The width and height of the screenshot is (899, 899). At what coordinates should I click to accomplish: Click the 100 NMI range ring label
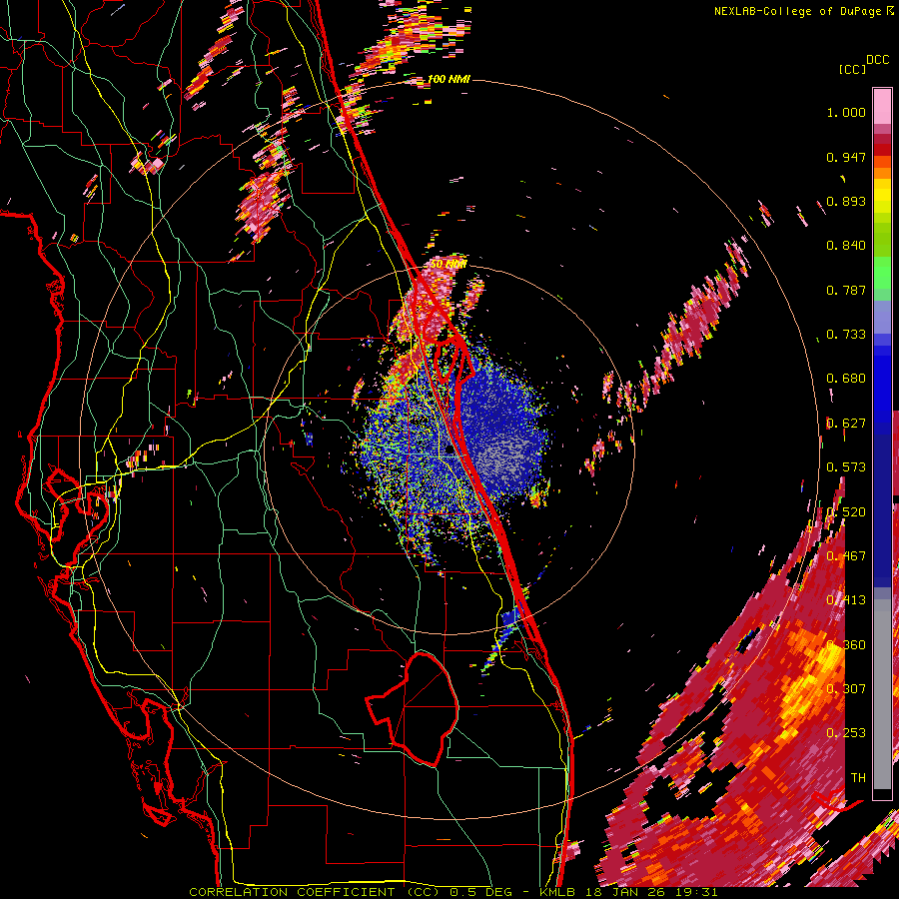pos(449,79)
